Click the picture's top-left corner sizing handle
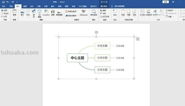Image resolution: width=185 pixels, height=106 pixels. click(x=58, y=37)
